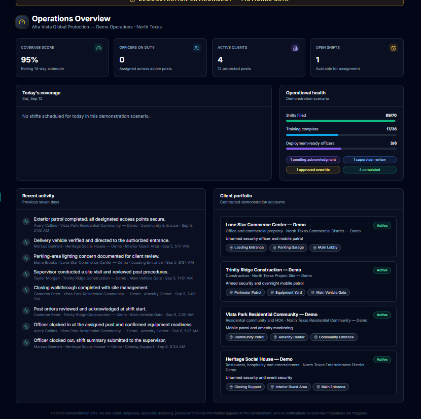421x419 pixels.
Task: Click the 4 completed badge
Action: click(x=370, y=170)
